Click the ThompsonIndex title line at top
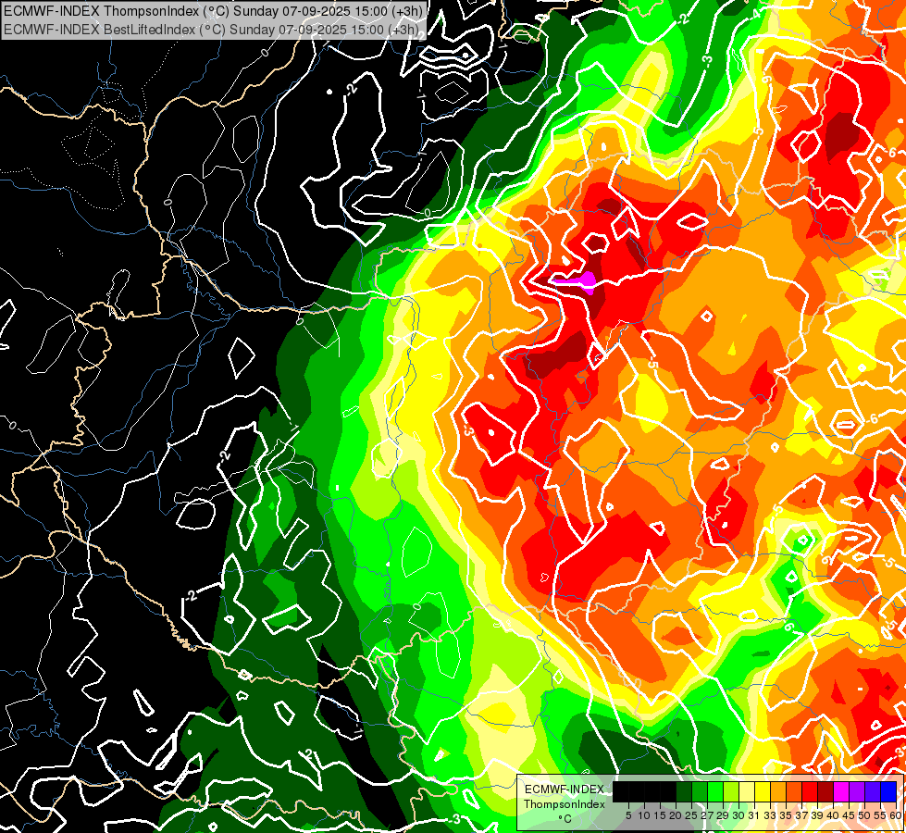Image resolution: width=906 pixels, height=833 pixels. (x=213, y=10)
